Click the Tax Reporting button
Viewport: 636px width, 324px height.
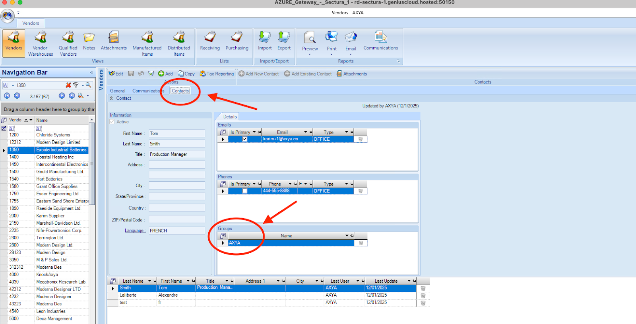217,74
